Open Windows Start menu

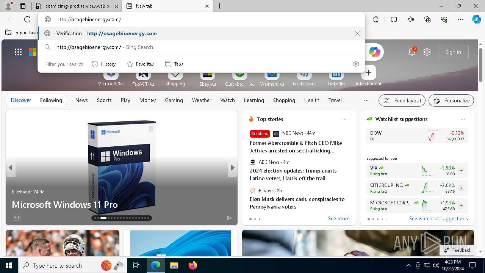9,265
